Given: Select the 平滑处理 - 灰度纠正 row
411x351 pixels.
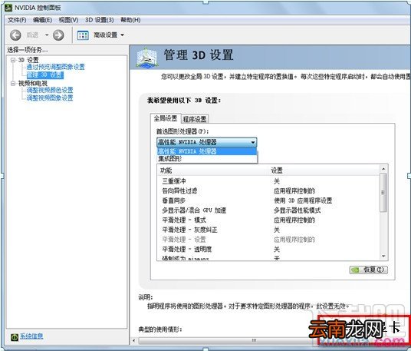Looking at the screenshot, I should point(268,230).
